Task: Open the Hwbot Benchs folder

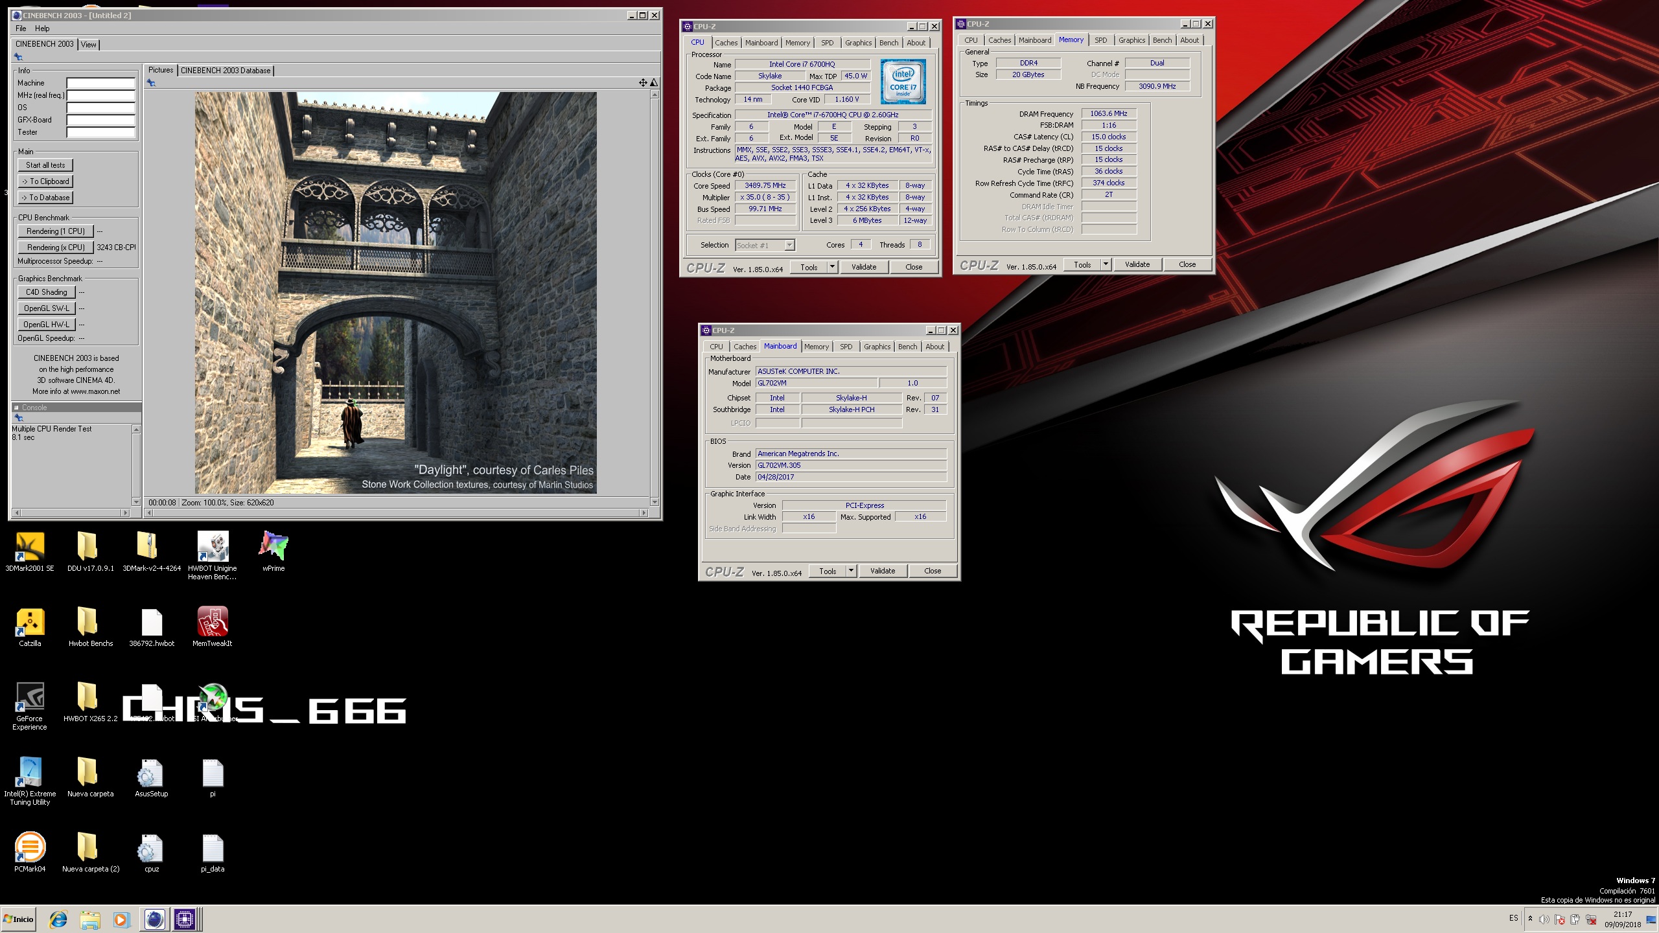Action: point(90,627)
